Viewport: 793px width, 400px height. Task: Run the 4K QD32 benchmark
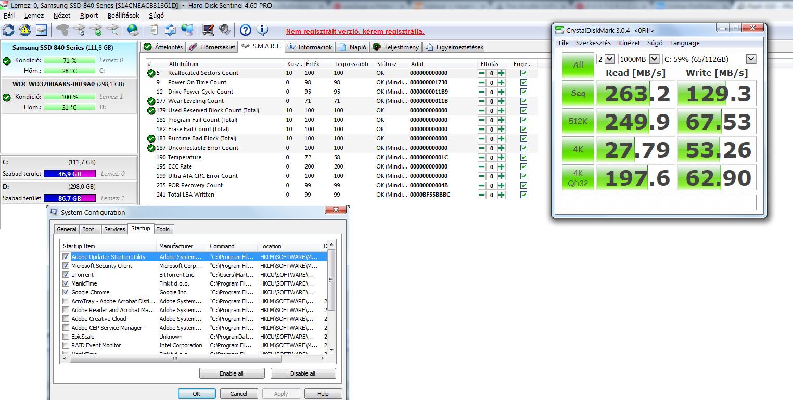[x=578, y=177]
